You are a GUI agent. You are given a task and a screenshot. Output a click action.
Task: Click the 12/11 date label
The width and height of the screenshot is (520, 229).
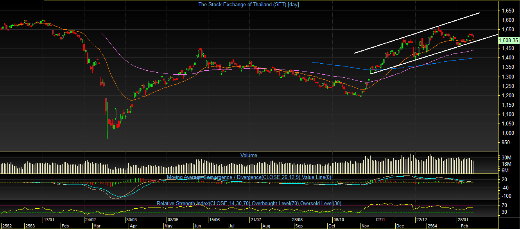pyautogui.click(x=380, y=220)
